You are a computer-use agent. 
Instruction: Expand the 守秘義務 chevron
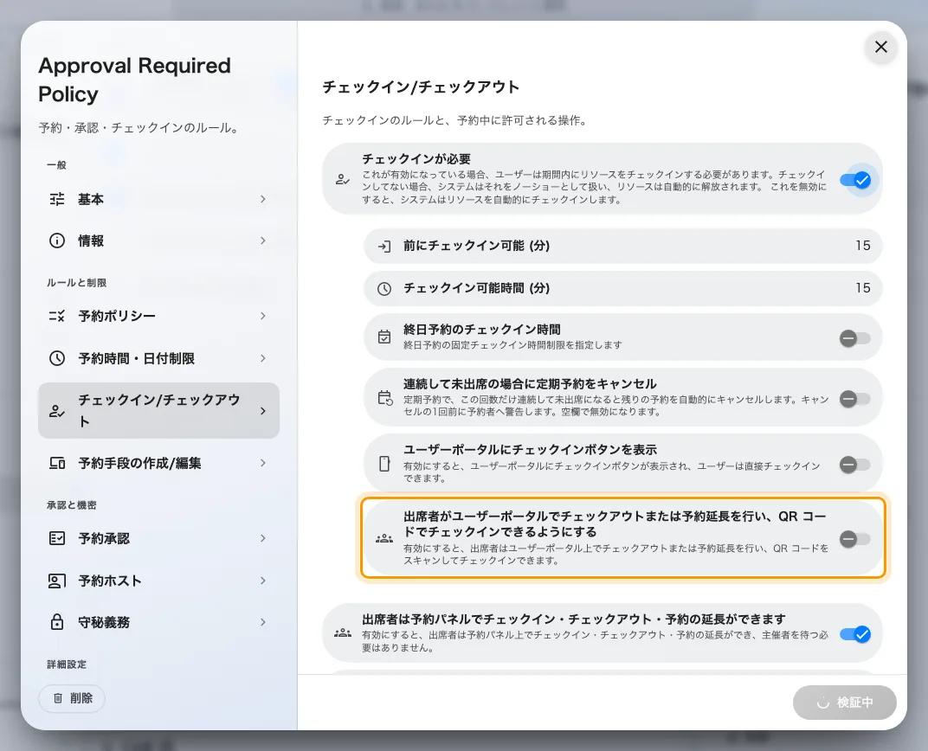tap(263, 622)
